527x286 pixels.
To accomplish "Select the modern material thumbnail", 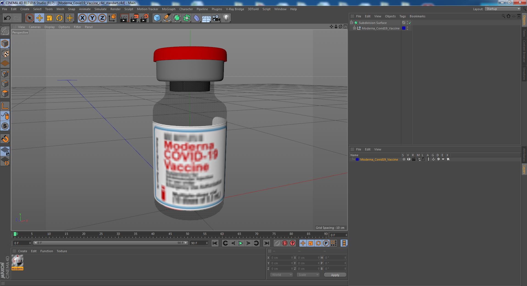I will [x=17, y=261].
